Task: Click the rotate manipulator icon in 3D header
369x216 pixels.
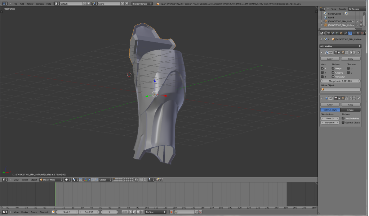Action: [93, 180]
